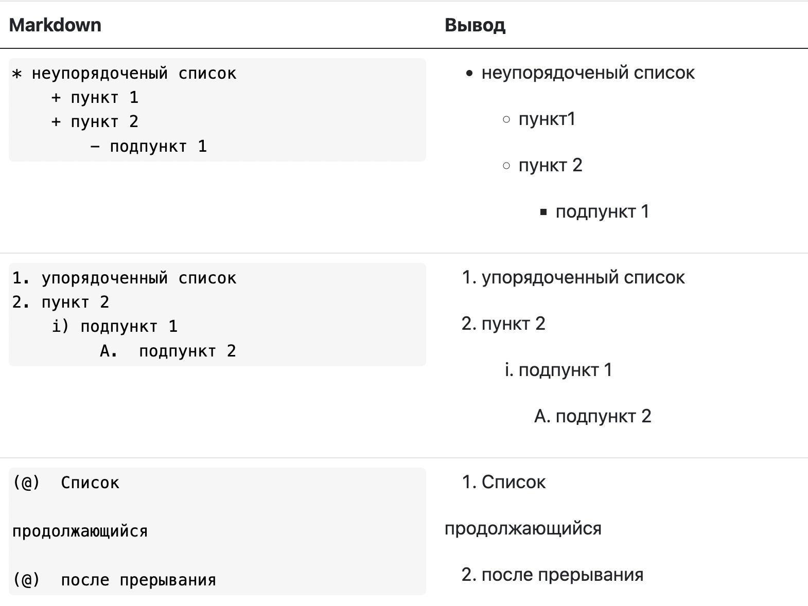Click the code line "i) подпункт 1"
Screen dimensions: 808x606
click(114, 327)
